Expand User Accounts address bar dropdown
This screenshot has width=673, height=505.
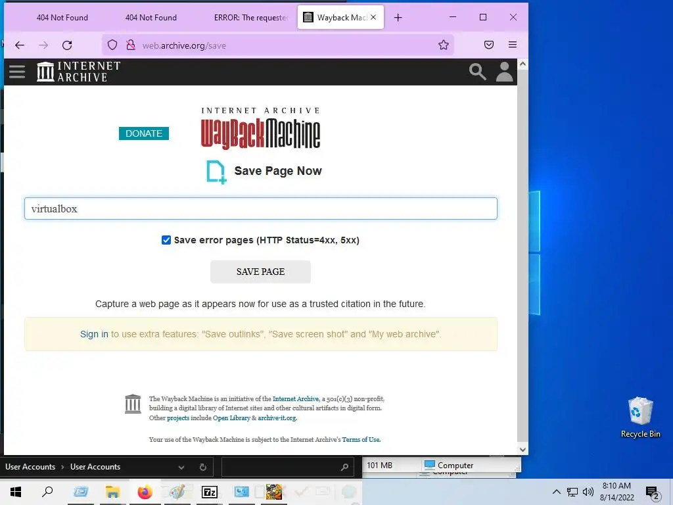click(181, 468)
